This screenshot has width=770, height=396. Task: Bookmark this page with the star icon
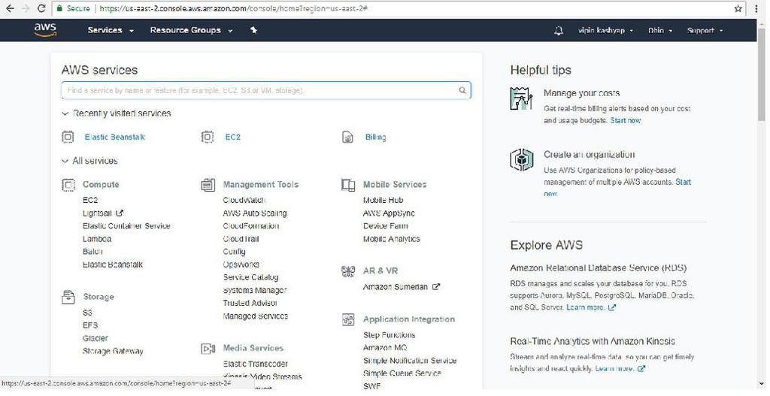point(738,8)
